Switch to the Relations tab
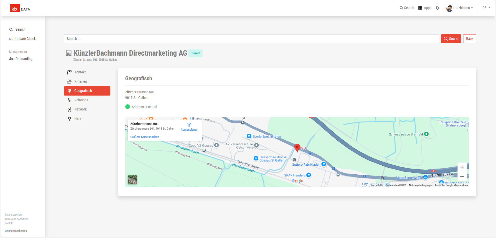Image resolution: width=496 pixels, height=238 pixels. pyautogui.click(x=87, y=100)
